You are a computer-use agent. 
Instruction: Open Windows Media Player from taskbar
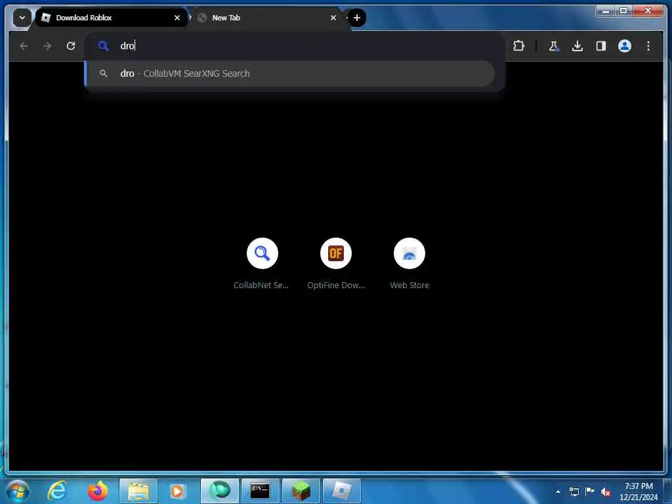[x=178, y=491]
